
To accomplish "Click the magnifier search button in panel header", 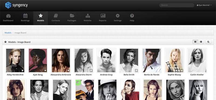I will (208, 42).
